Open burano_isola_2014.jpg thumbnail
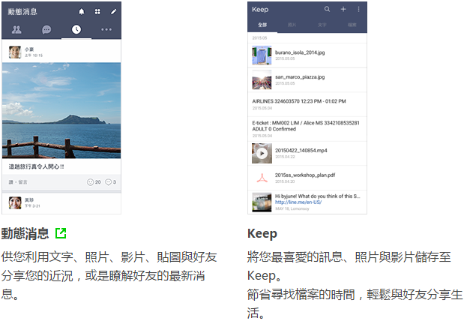Screen dimensions: 464x321 (262, 55)
